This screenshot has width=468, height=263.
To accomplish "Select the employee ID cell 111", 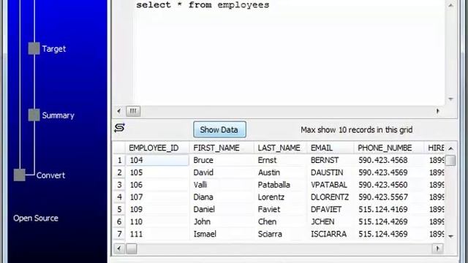I will coord(157,234).
